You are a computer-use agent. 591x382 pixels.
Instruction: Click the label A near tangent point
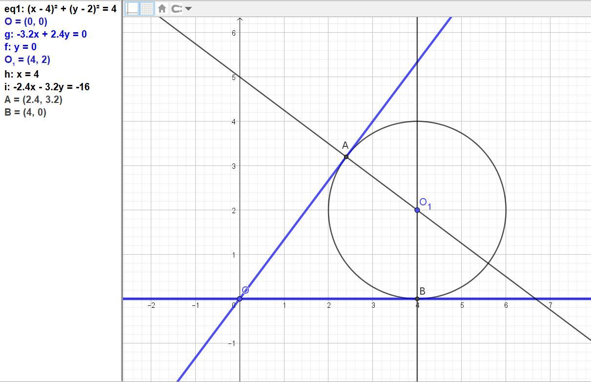345,145
